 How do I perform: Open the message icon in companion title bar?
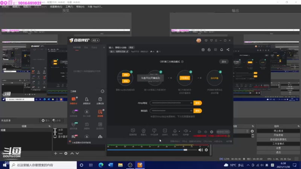(x=206, y=41)
